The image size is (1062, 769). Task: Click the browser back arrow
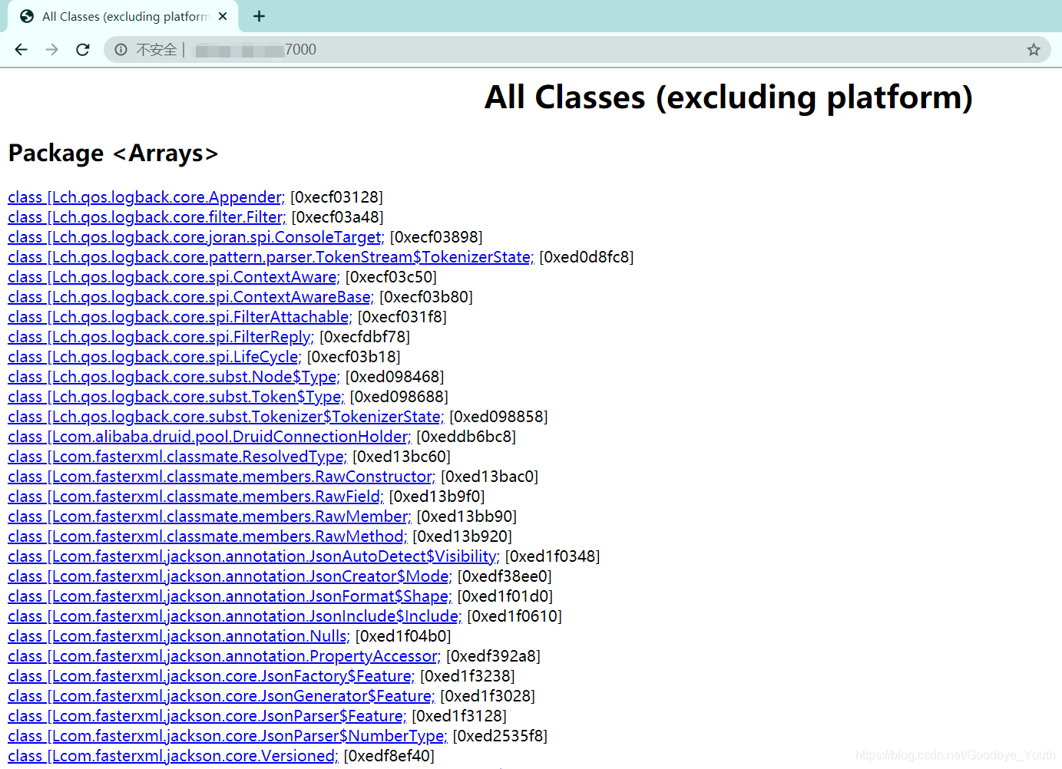pyautogui.click(x=21, y=50)
